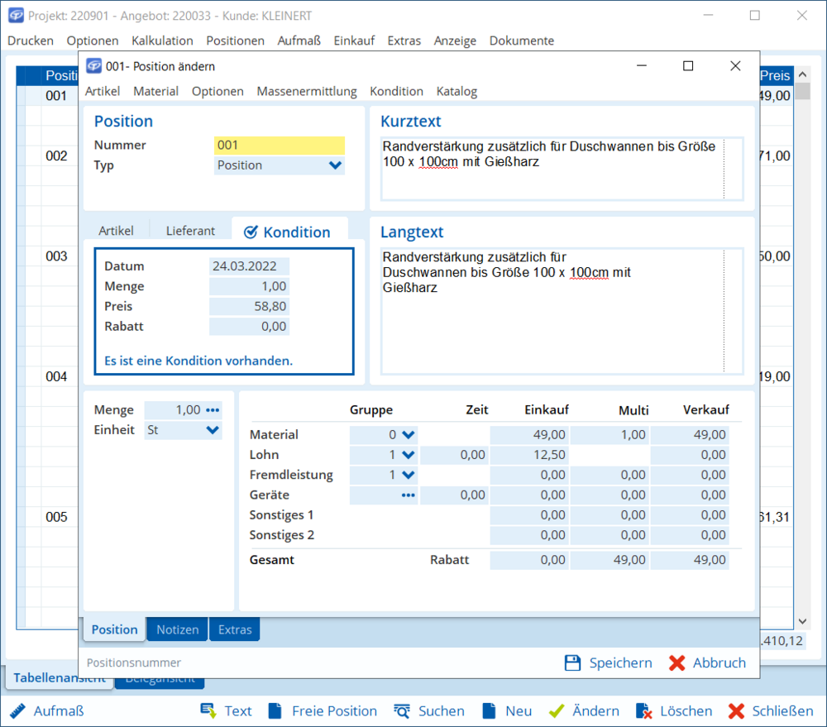Expand the Lohn Gruppe dropdown
Screen dimensions: 827x727
(409, 455)
